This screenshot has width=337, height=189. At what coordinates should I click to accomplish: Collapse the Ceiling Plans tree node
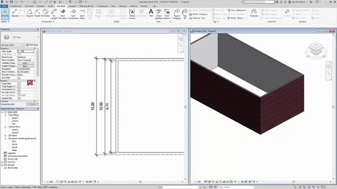(x=5, y=127)
